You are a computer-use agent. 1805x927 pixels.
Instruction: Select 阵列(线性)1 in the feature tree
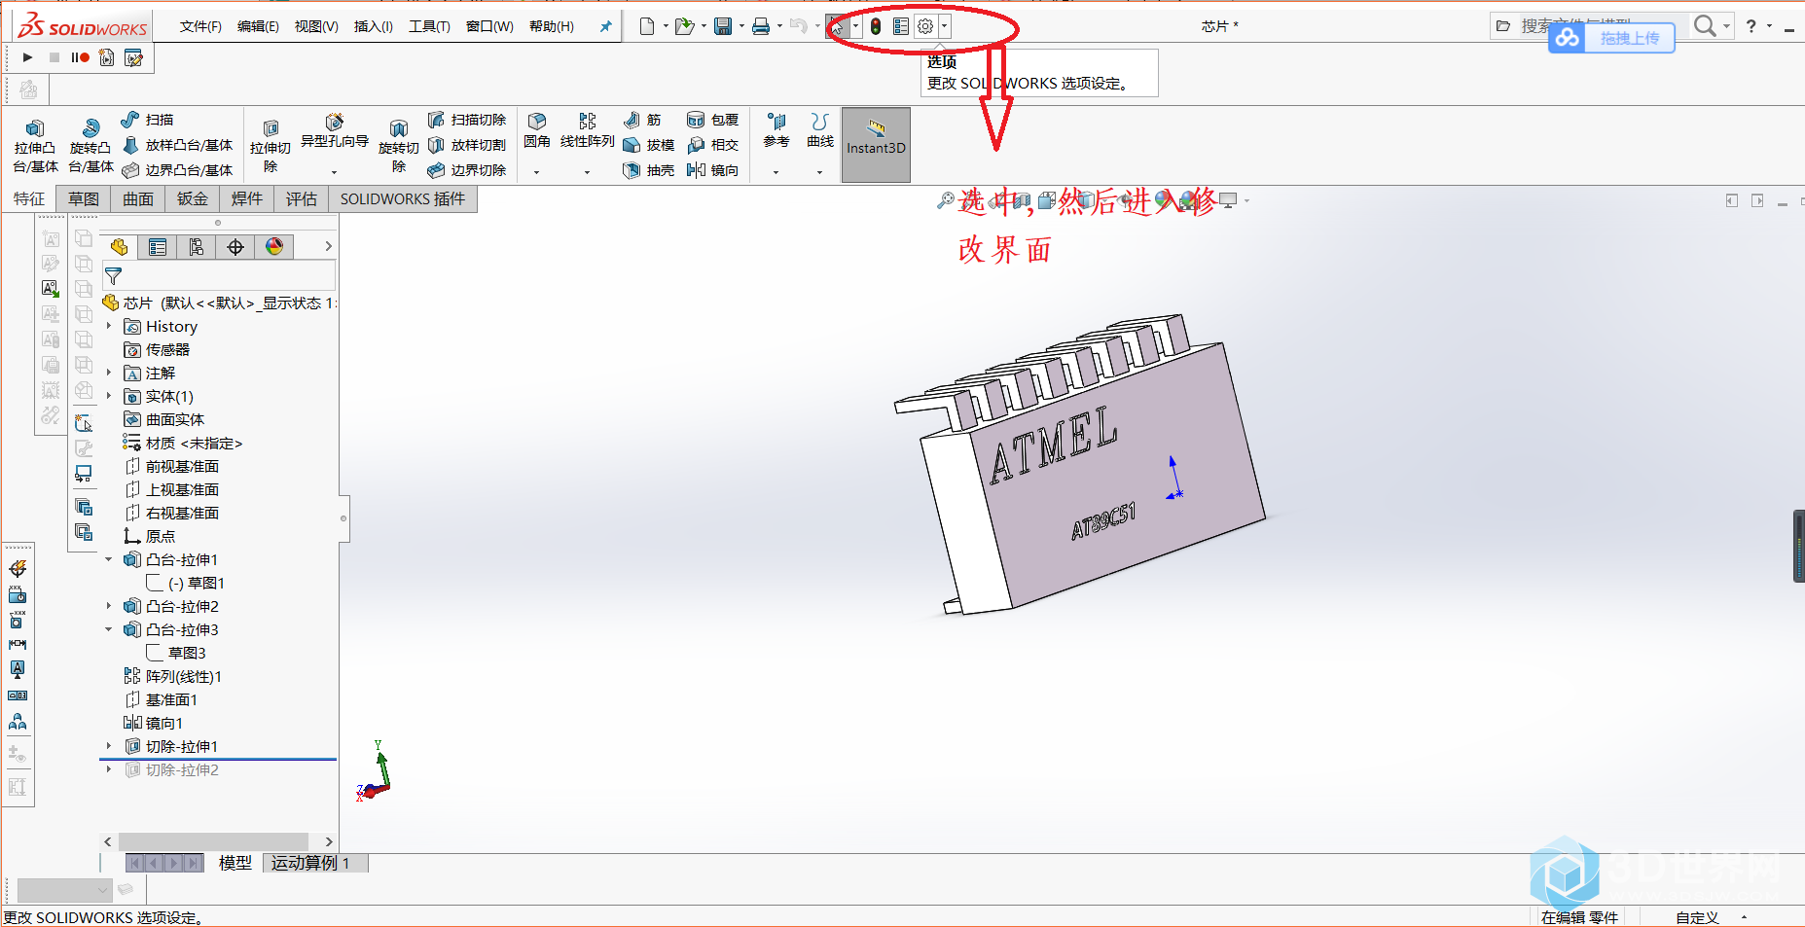[x=173, y=676]
